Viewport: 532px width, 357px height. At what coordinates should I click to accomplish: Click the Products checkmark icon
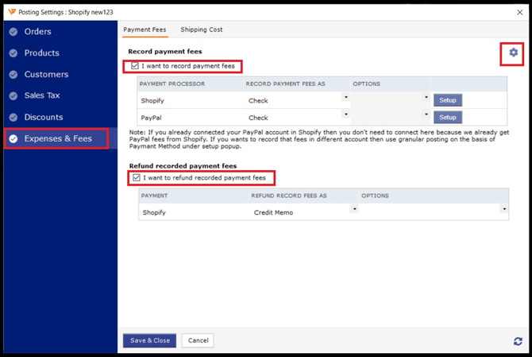(13, 53)
